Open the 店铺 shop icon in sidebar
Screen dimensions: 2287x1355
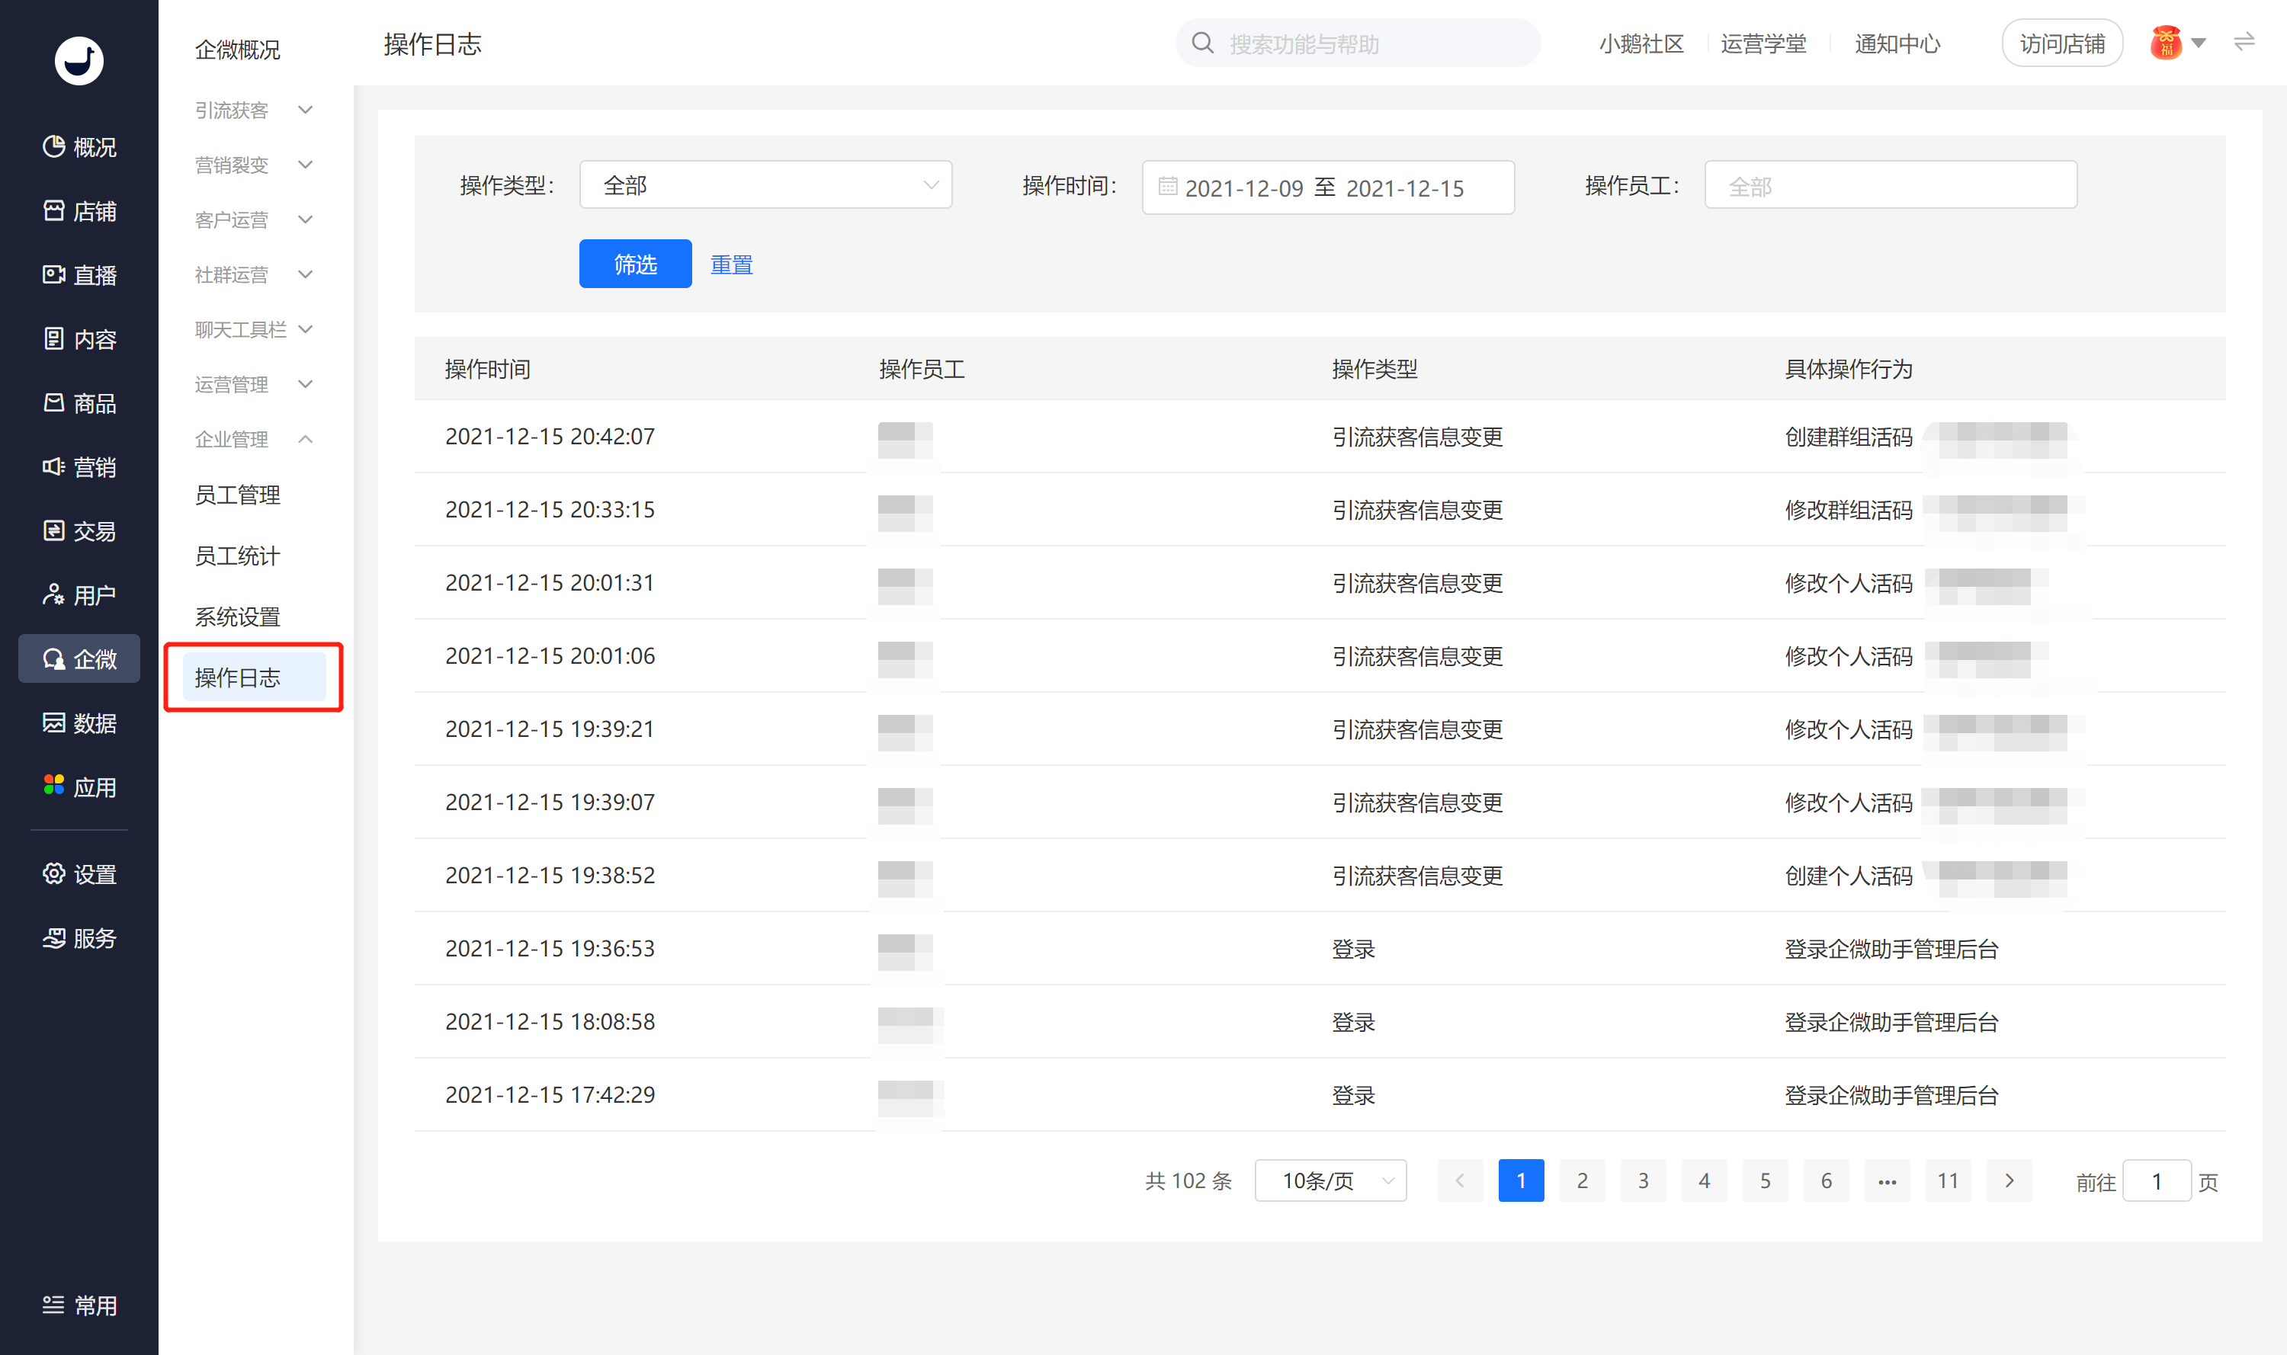pos(54,211)
